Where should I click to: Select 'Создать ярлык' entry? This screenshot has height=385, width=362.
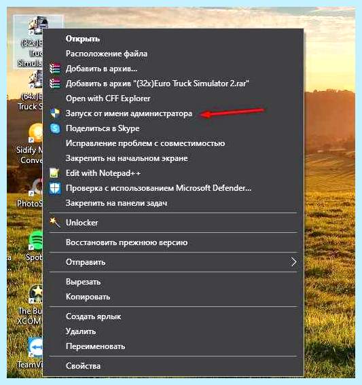[173, 316]
